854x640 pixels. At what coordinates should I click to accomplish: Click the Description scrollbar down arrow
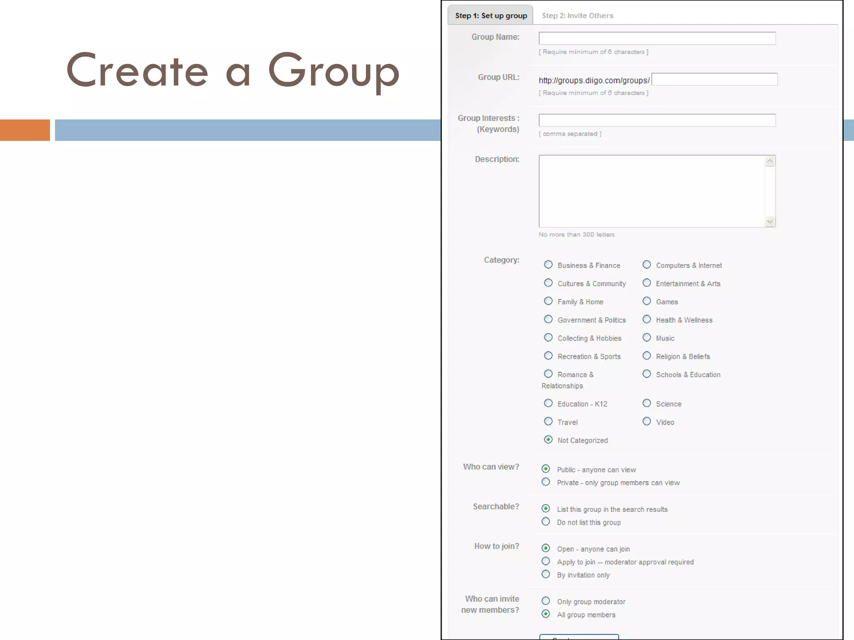pos(770,222)
